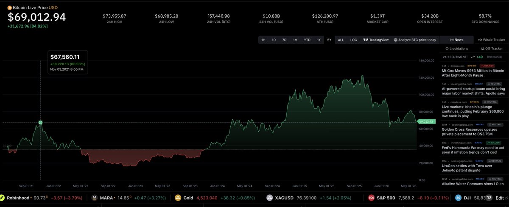Open the News tab
509x207 pixels.
(x=456, y=40)
